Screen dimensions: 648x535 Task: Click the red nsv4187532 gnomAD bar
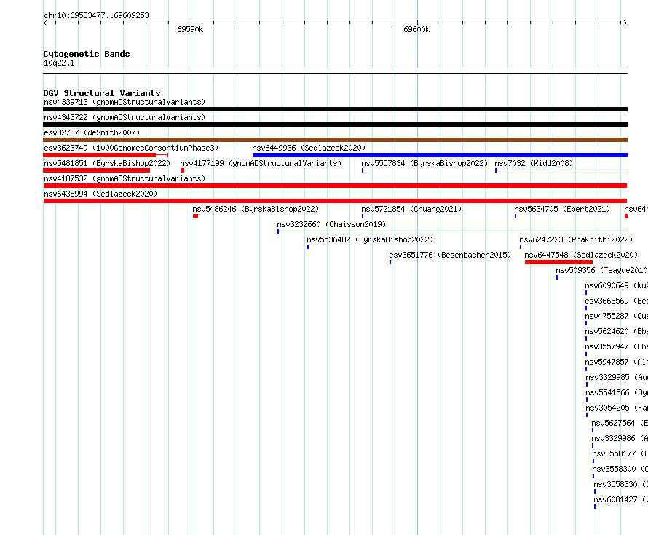pyautogui.click(x=335, y=186)
